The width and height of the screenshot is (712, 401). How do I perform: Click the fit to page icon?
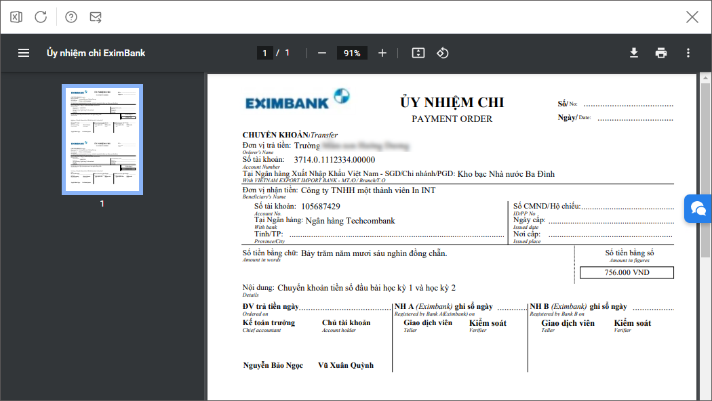click(418, 53)
